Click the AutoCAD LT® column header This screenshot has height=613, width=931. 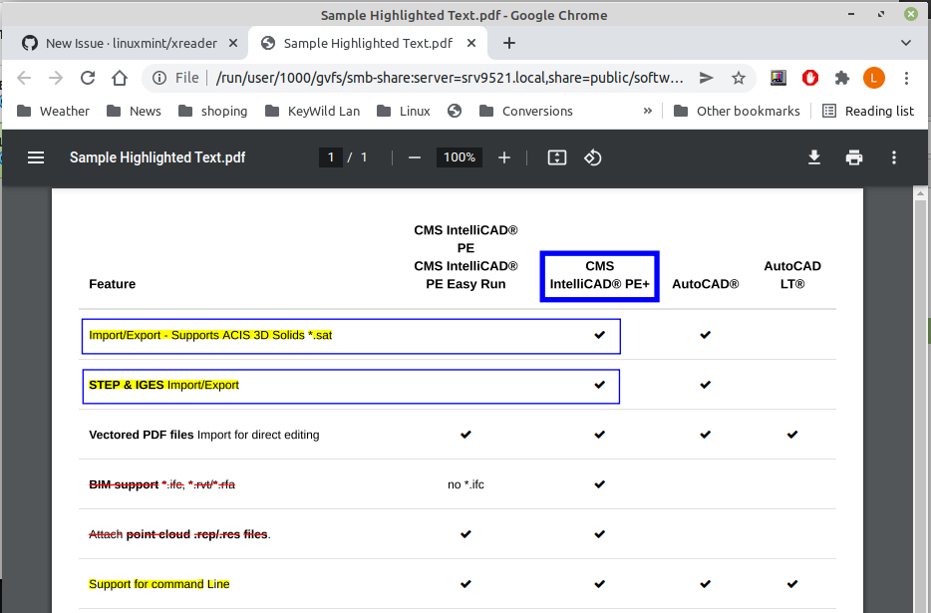tap(792, 275)
